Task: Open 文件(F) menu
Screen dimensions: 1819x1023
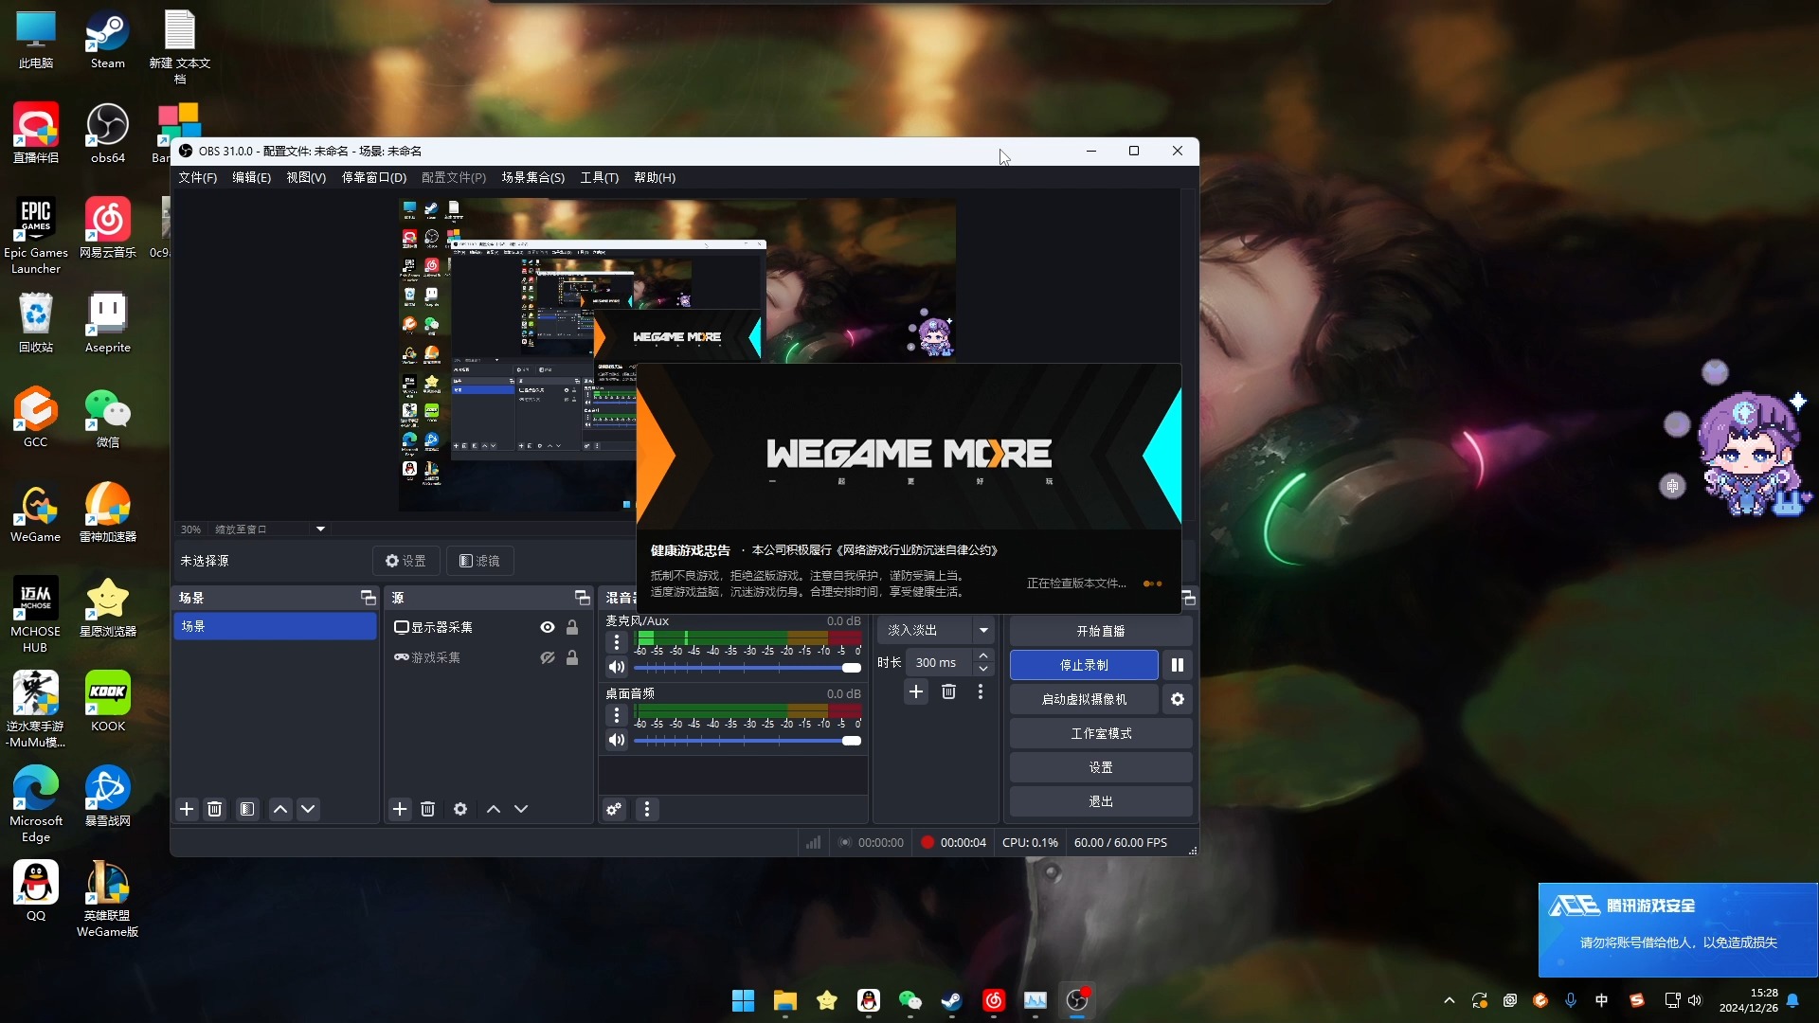Action: click(x=198, y=178)
